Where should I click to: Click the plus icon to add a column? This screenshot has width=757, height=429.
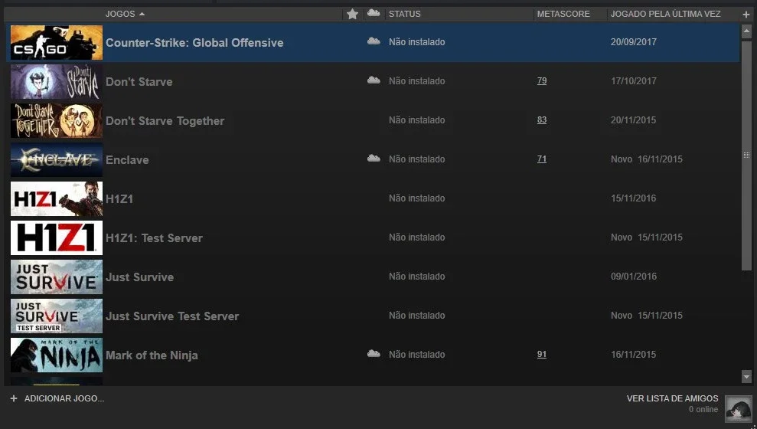746,15
